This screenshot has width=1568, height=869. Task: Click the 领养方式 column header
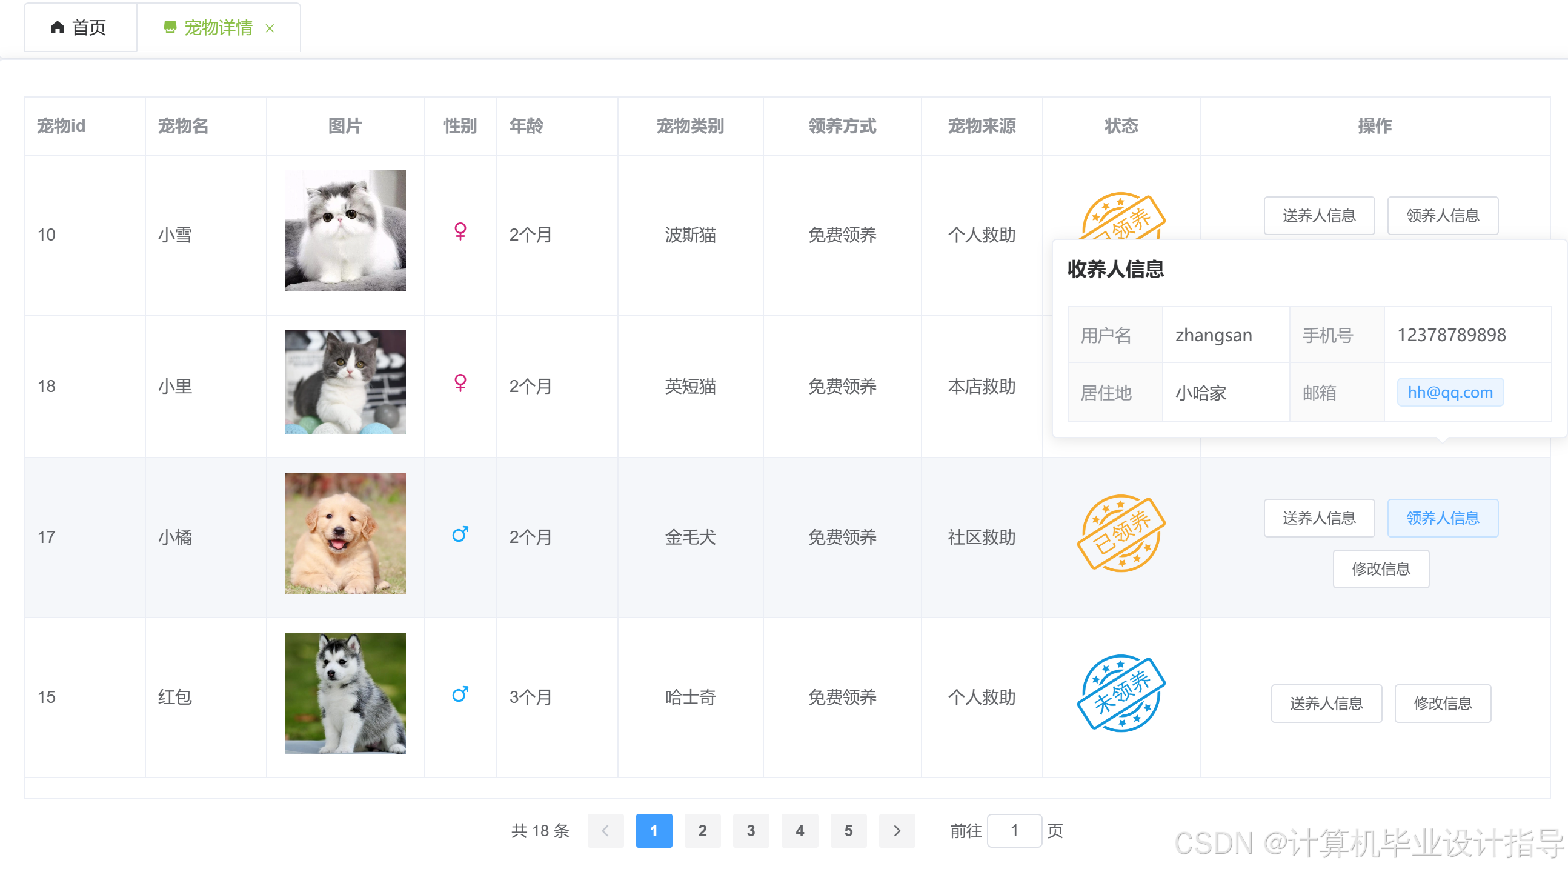coord(842,126)
